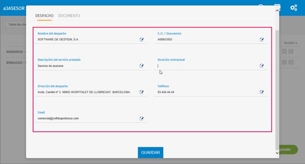Click the Email label

click(x=41, y=112)
